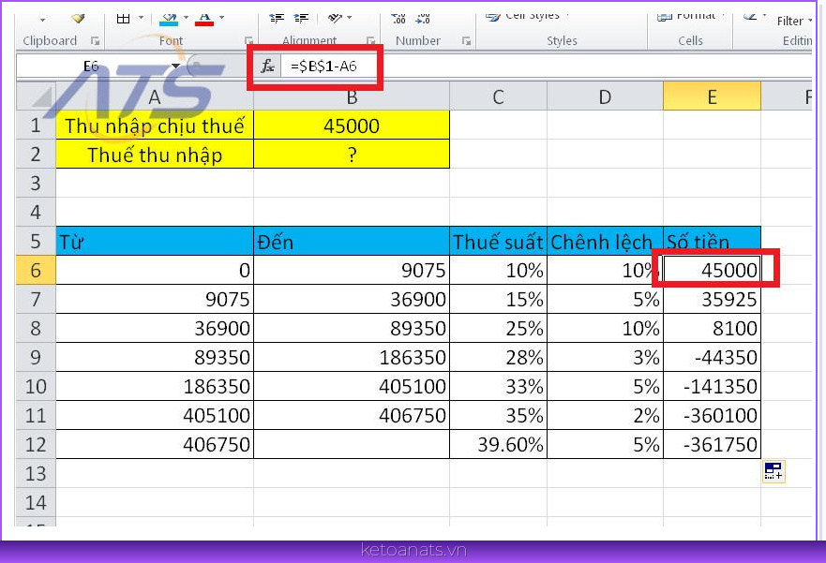Select column E header
The width and height of the screenshot is (826, 563).
(713, 96)
